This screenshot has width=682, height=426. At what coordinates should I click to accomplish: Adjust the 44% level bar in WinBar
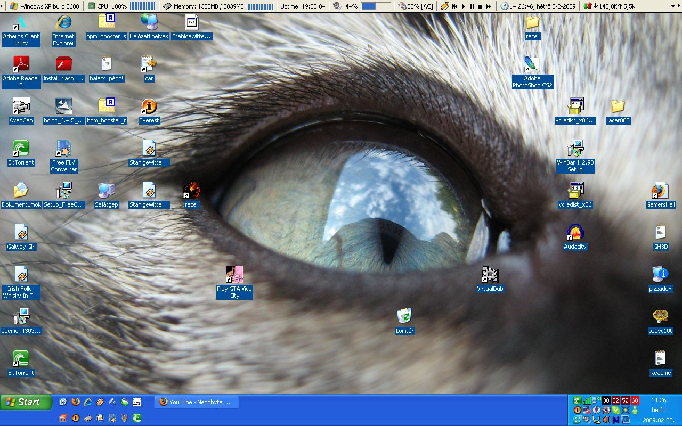pos(376,6)
